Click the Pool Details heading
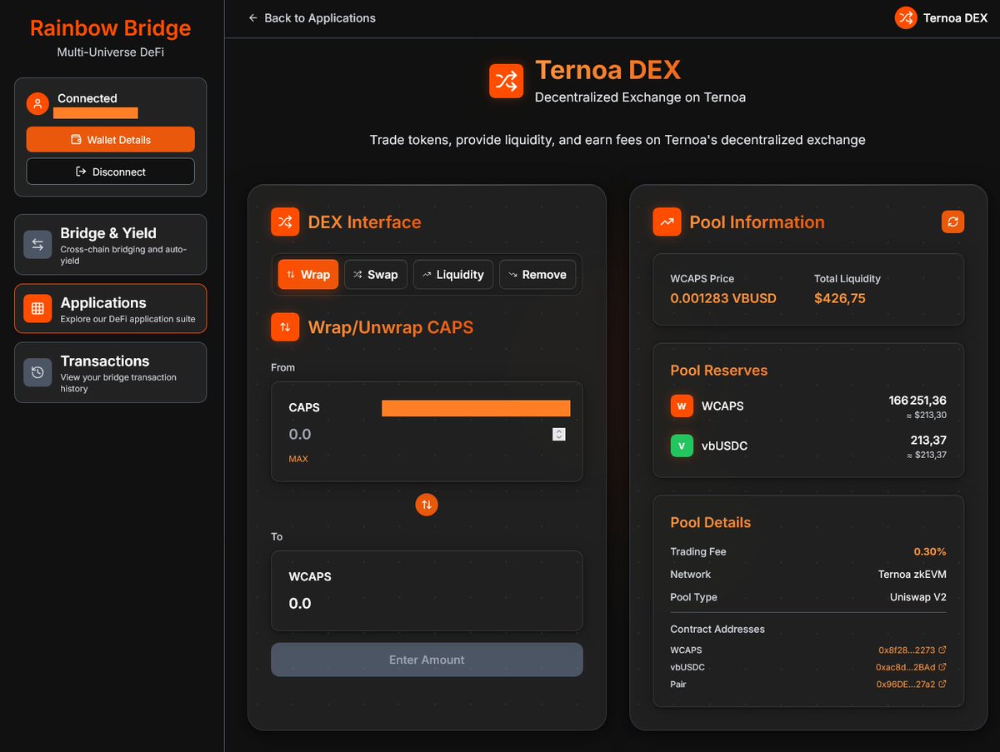Screen dimensions: 1000x752 click(x=711, y=522)
